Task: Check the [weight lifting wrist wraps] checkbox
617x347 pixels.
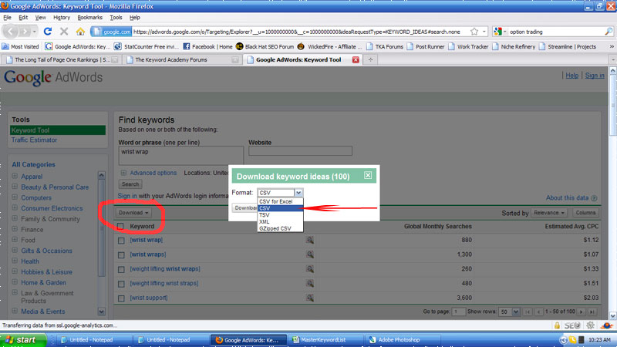Action: pyautogui.click(x=121, y=269)
